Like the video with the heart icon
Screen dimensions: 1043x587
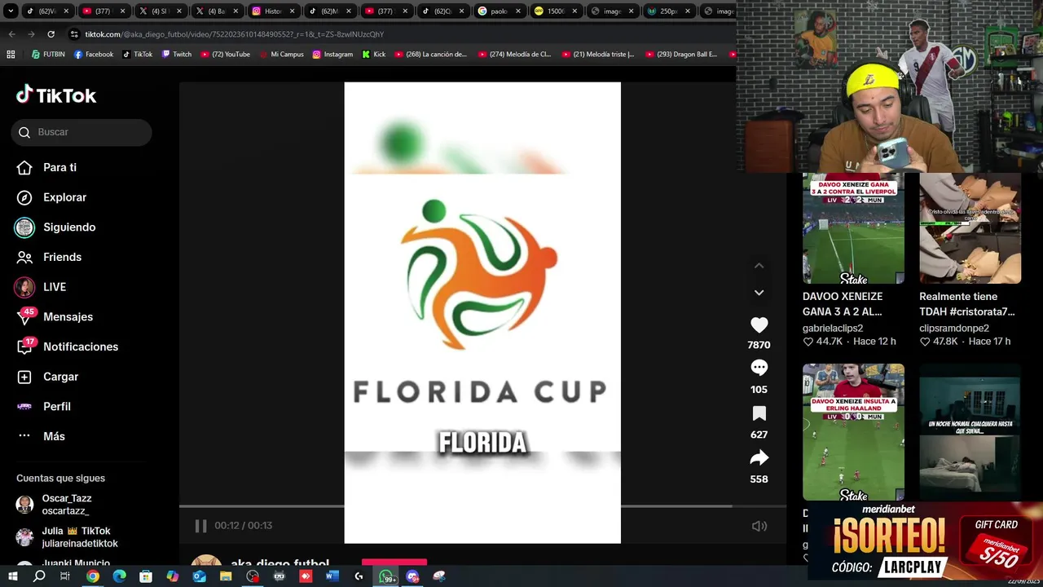tap(759, 324)
